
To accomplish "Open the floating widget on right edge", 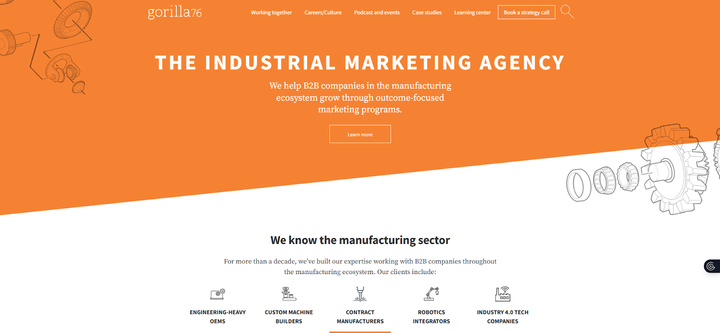I will coord(711,266).
